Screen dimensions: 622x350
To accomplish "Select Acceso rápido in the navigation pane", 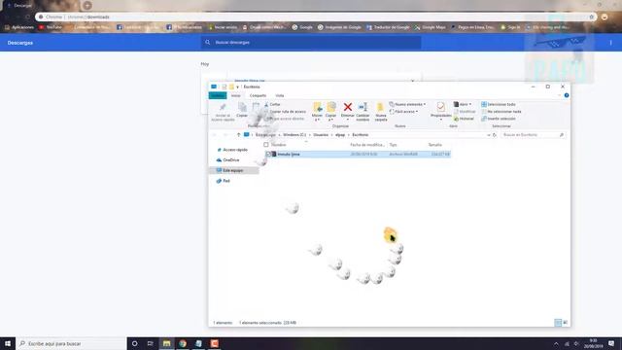I will click(232, 150).
